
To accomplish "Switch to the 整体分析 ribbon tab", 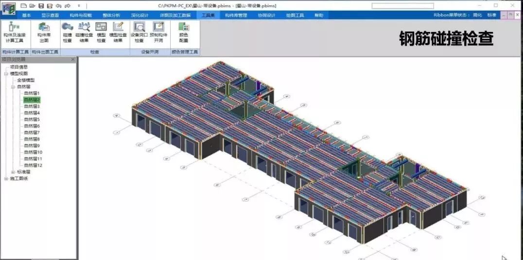I will coord(111,16).
